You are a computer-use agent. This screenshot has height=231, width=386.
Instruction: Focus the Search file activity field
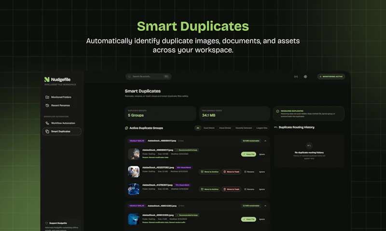tap(149, 77)
